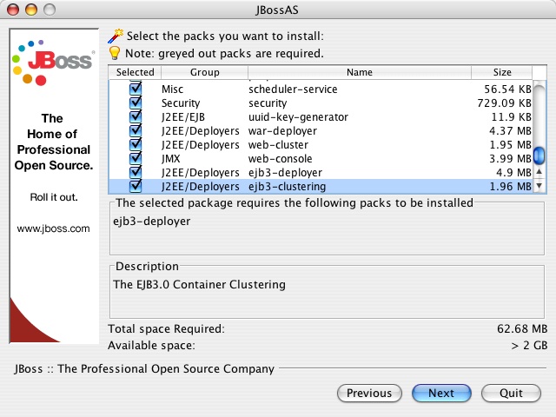Toggle the web-console pack checkbox
The width and height of the screenshot is (556, 417).
coord(136,159)
